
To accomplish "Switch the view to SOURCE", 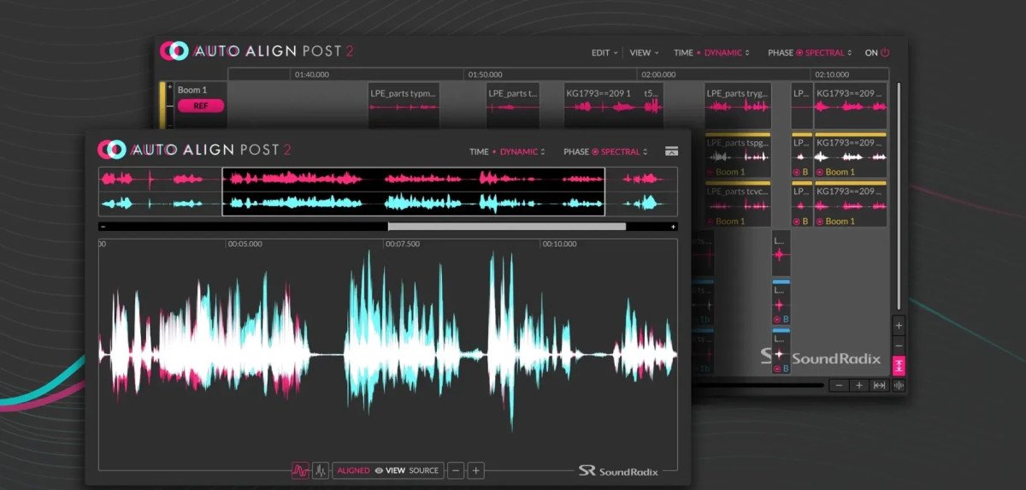I will (423, 470).
